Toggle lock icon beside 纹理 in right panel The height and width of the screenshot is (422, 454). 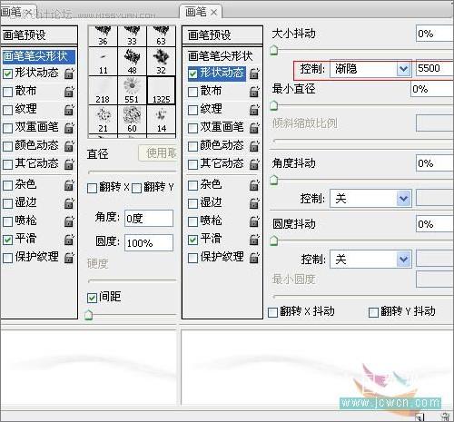[254, 110]
